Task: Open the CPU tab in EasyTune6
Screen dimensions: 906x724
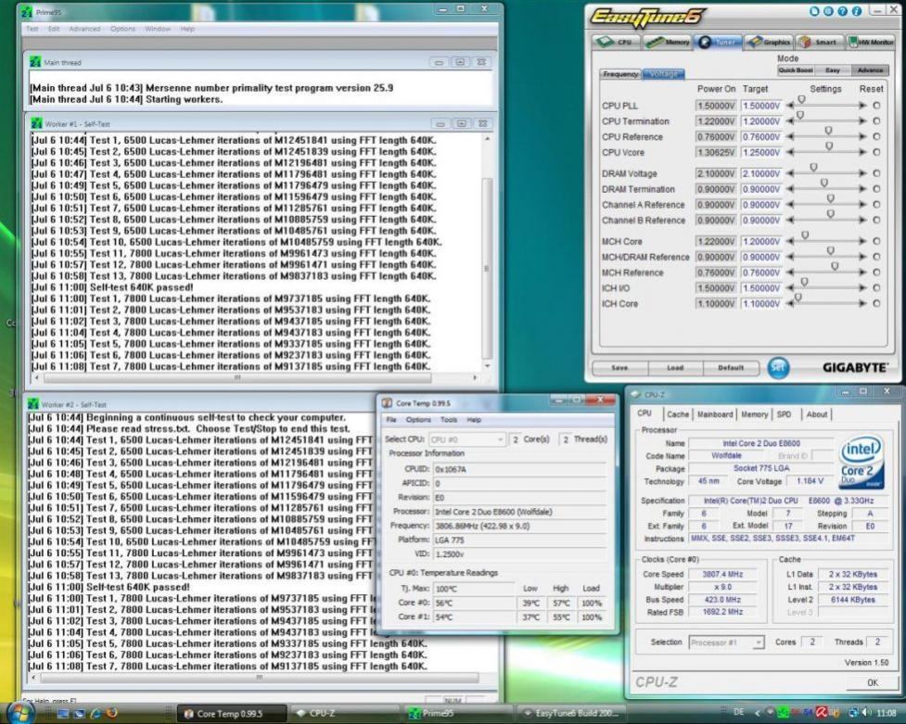Action: 616,42
